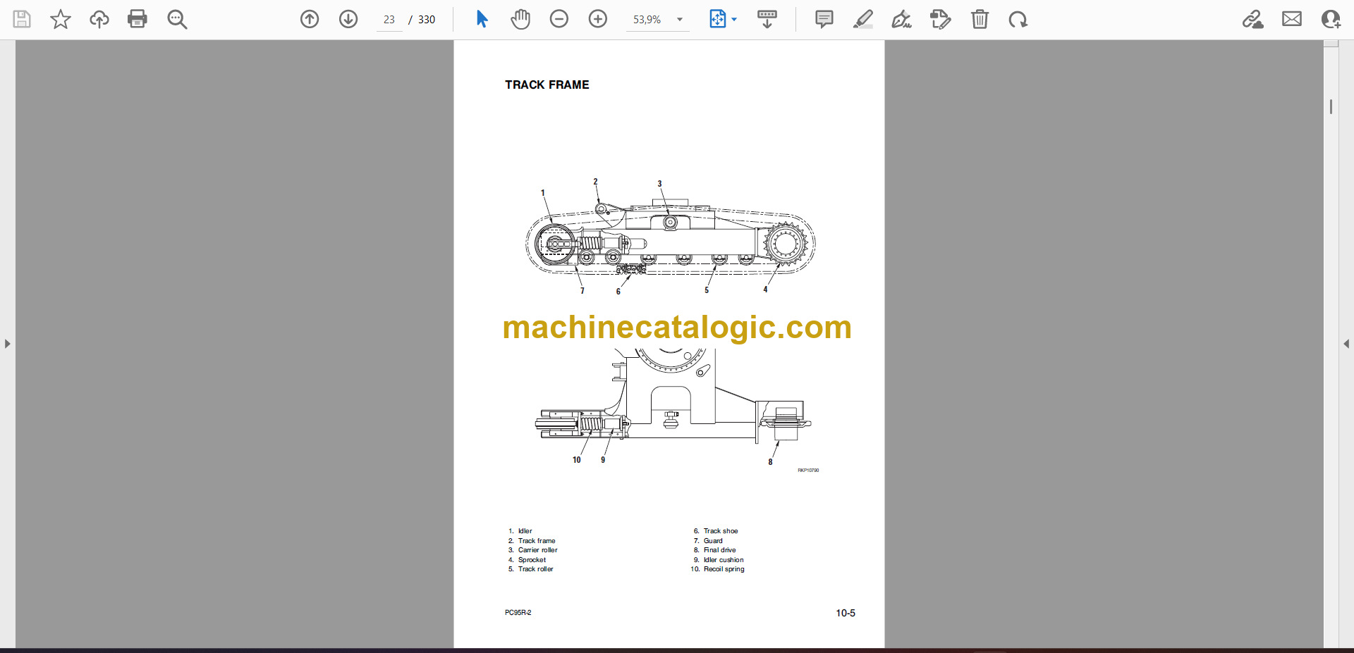
Task: Click the page number field showing 23
Action: pos(389,20)
